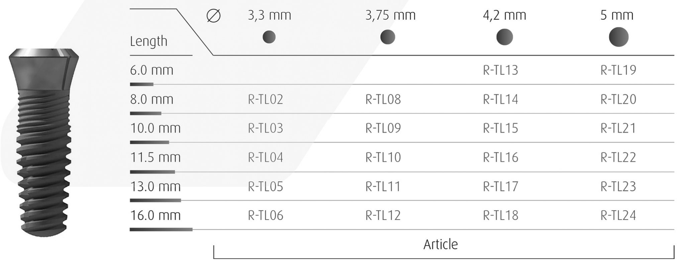Click the diameter symbol icon
685x267 pixels.
pos(213,16)
